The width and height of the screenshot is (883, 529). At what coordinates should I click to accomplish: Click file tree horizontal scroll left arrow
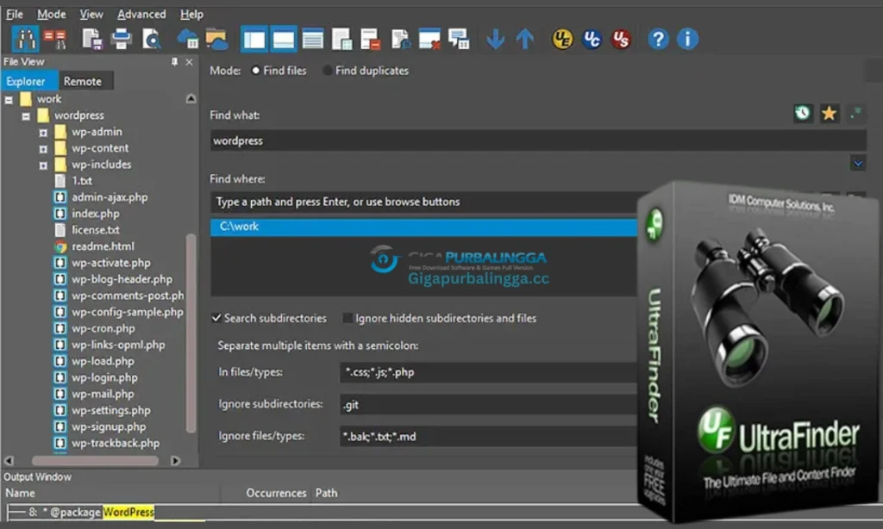(x=9, y=460)
